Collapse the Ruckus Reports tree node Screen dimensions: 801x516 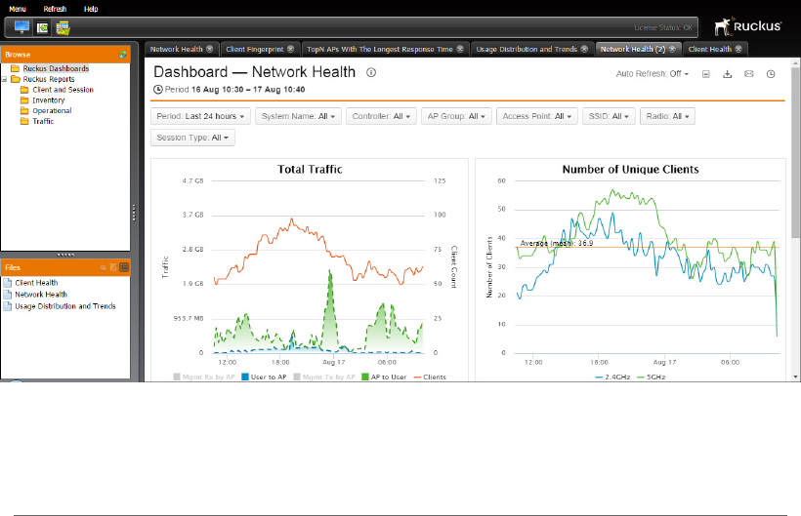[4, 79]
